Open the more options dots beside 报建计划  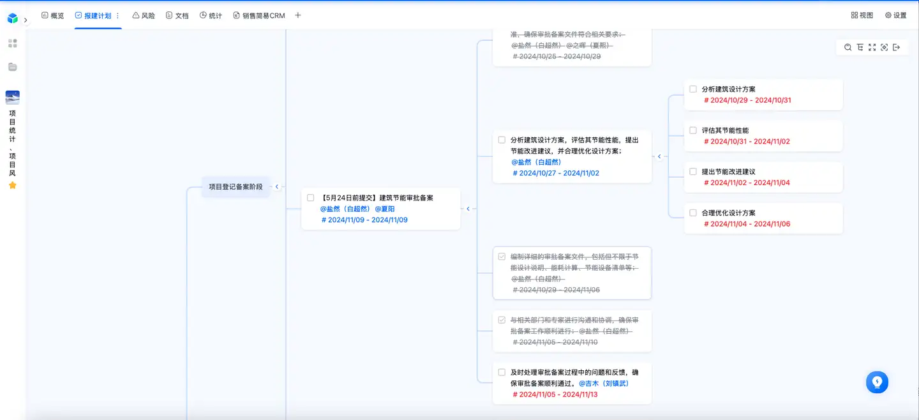[x=117, y=15]
